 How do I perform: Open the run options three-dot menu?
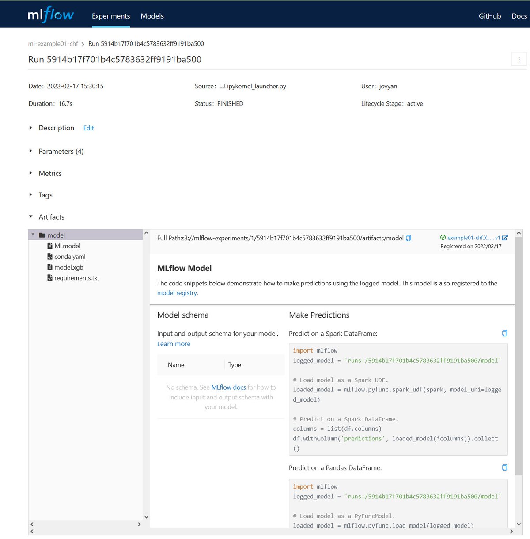point(519,59)
